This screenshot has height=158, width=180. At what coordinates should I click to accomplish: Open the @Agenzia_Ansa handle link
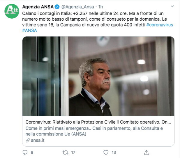78,7
